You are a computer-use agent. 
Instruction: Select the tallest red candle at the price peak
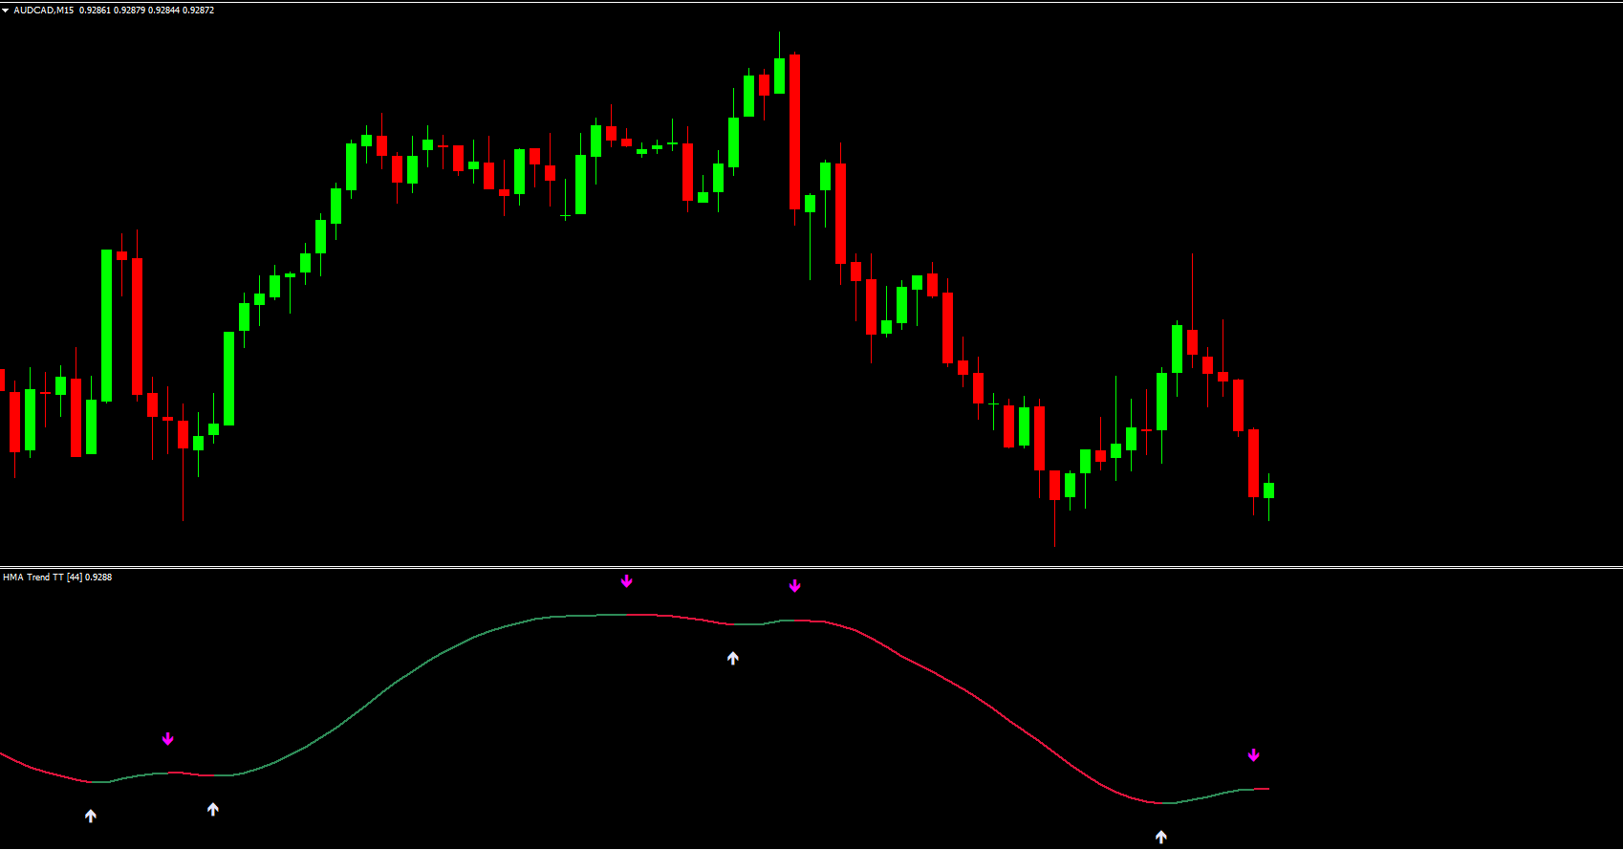tap(794, 132)
